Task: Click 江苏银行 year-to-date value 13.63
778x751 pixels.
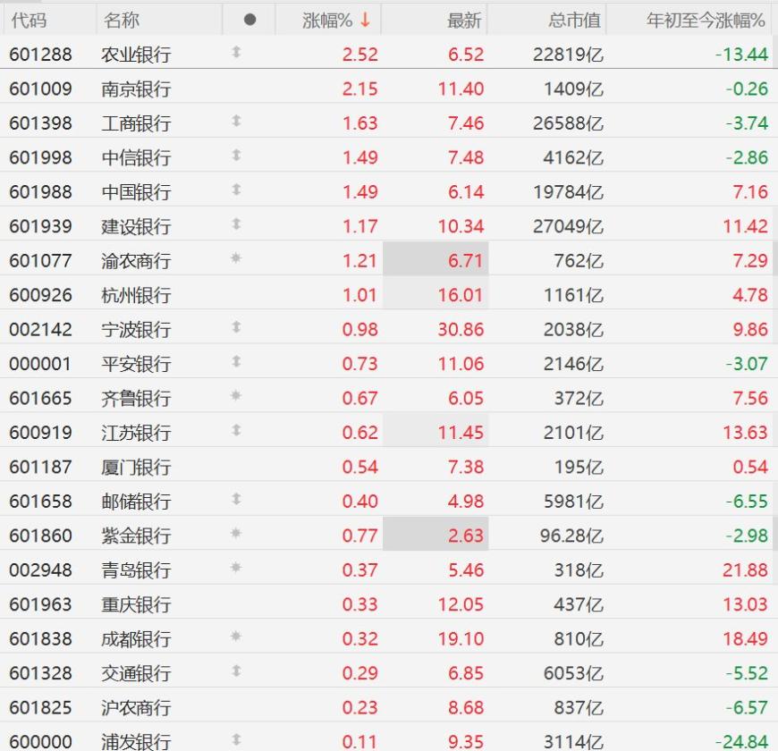Action: tap(745, 433)
